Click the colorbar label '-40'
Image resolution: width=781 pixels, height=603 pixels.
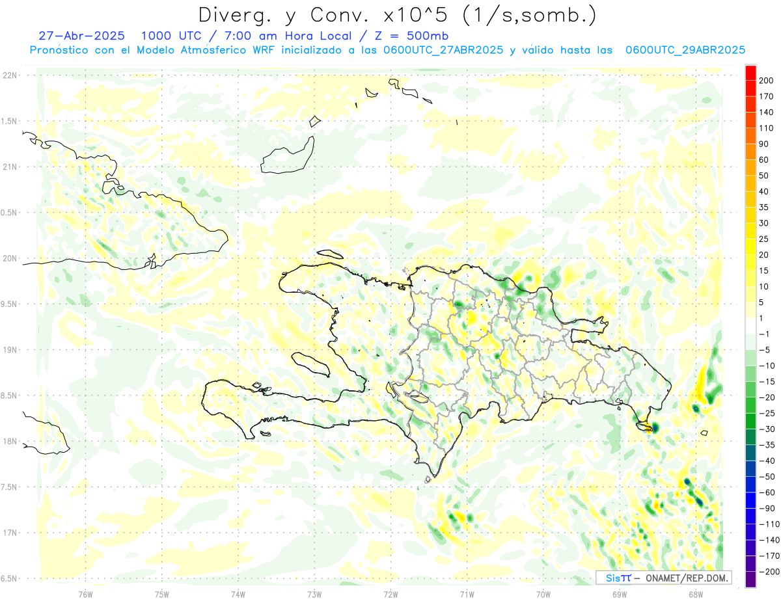pos(766,461)
